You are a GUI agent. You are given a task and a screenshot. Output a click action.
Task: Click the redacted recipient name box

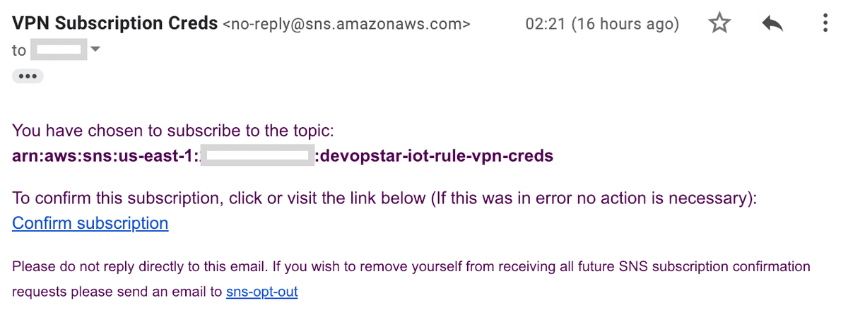61,50
